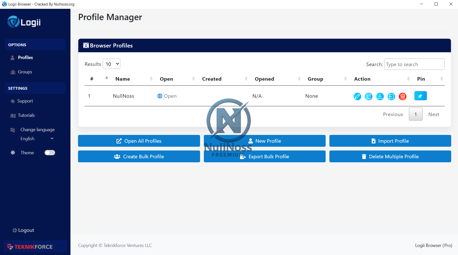Click the Theme gear icon
Screen dimensions: 458x255
[x=13, y=152]
